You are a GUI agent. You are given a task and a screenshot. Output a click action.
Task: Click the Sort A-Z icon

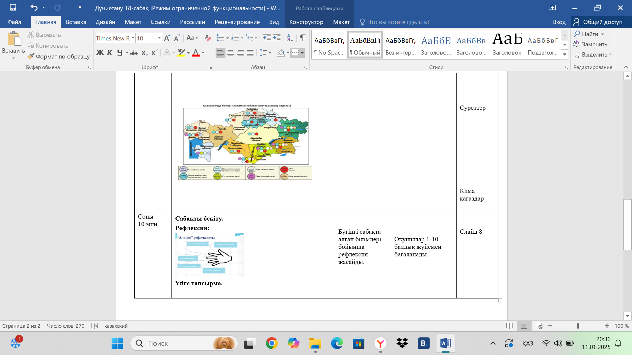click(x=290, y=38)
